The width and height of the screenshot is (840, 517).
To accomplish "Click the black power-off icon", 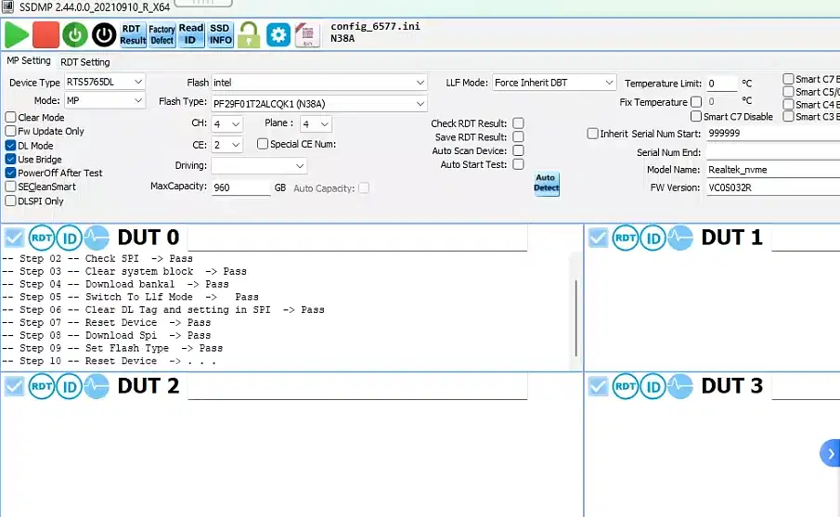I will (x=104, y=35).
